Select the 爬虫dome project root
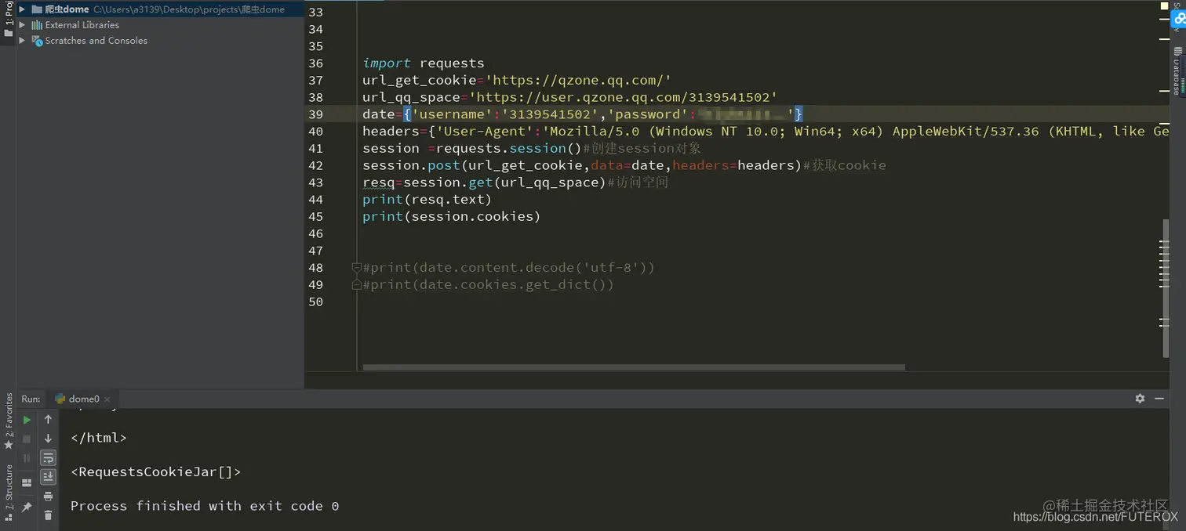Screen dimensions: 1186x531 tap(159, 9)
